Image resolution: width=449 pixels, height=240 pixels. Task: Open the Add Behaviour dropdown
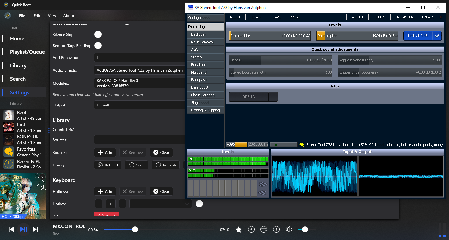click(x=140, y=57)
